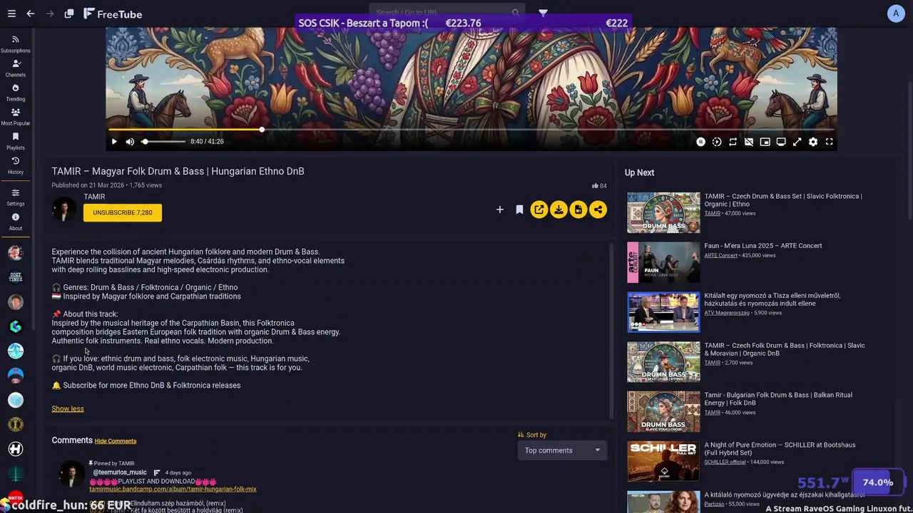Enter fullscreen with the corner brackets icon
913x513 pixels.
(829, 142)
